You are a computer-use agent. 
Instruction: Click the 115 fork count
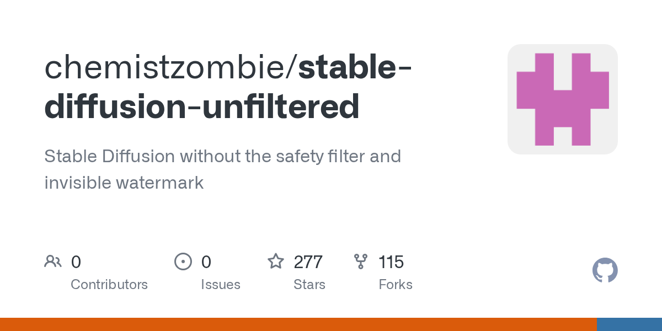tap(392, 261)
